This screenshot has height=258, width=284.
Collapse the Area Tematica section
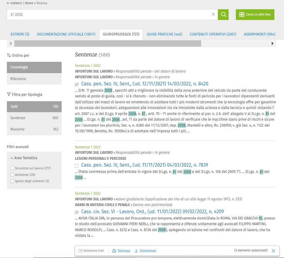click(12, 158)
